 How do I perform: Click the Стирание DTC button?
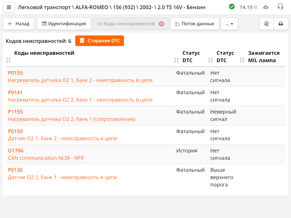click(99, 41)
